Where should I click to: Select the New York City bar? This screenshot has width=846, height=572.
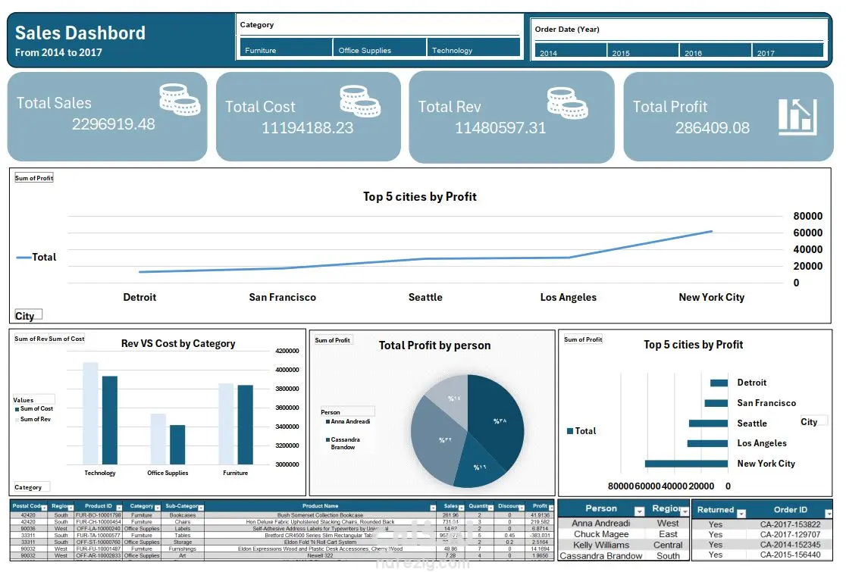pyautogui.click(x=686, y=464)
